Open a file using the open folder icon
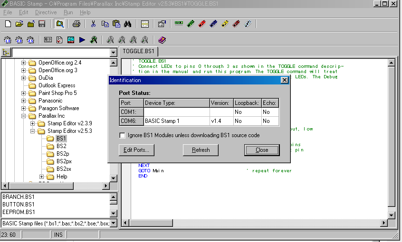This screenshot has width=402, height=242. pyautogui.click(x=19, y=24)
